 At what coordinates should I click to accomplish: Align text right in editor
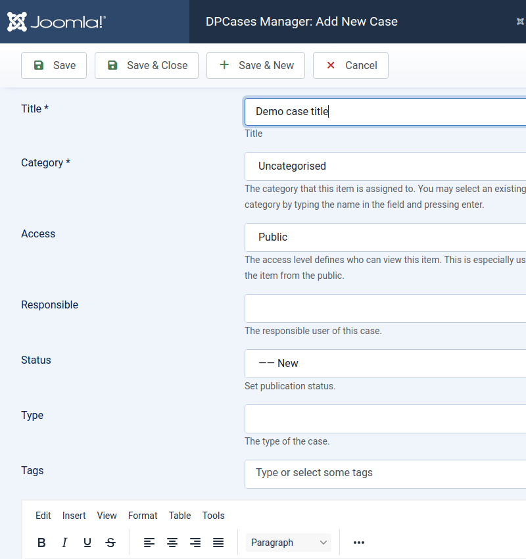pyautogui.click(x=195, y=543)
